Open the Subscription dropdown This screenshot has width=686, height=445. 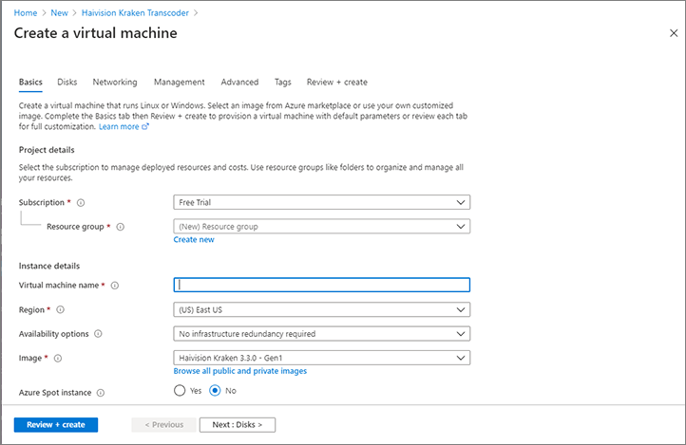[321, 202]
